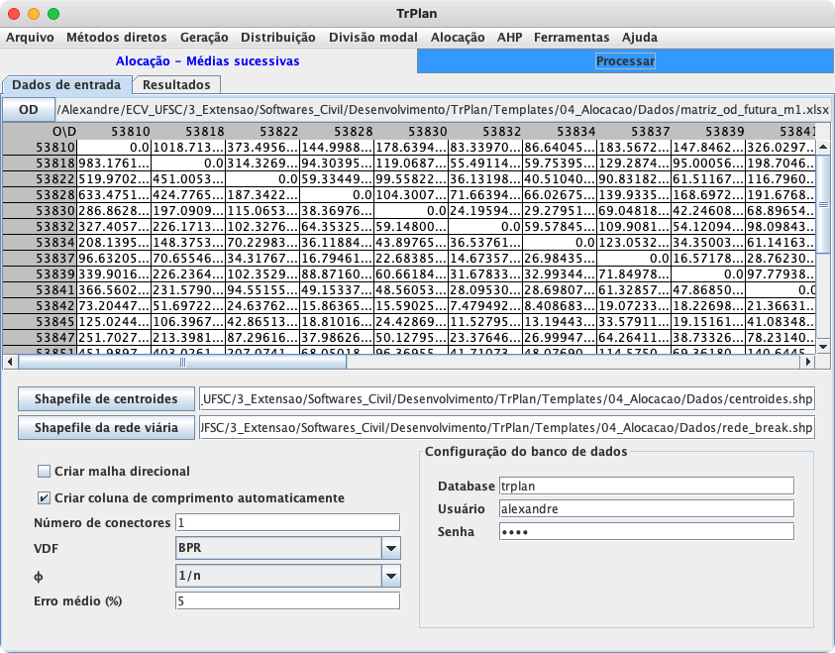Click the OD matrix file path field
Screen dimensions: 835x653
pyautogui.click(x=443, y=110)
